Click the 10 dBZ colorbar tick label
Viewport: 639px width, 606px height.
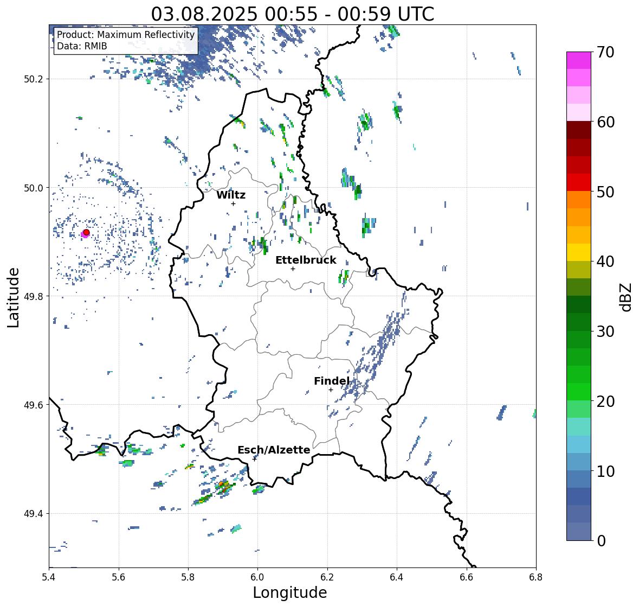pos(605,471)
